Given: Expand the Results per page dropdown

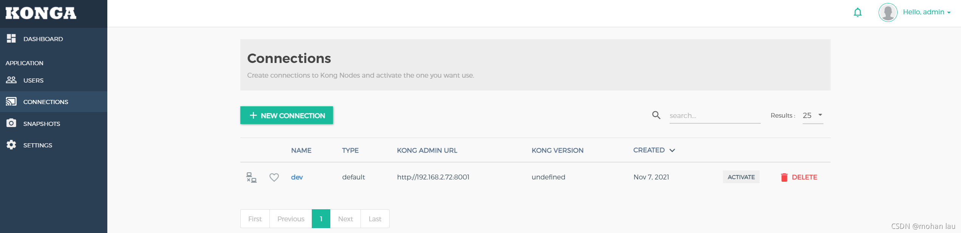Looking at the screenshot, I should (x=812, y=115).
